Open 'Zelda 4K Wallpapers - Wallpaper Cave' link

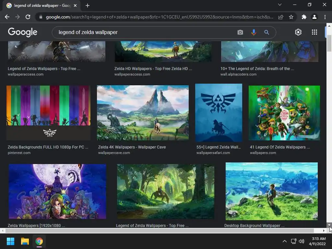pyautogui.click(x=132, y=147)
